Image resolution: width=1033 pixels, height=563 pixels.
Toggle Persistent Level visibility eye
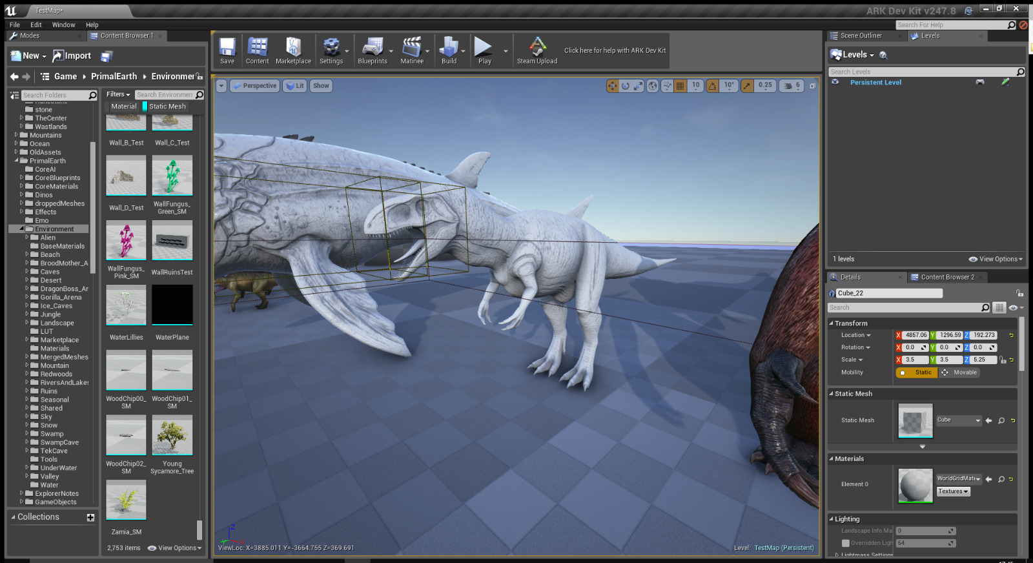point(835,83)
